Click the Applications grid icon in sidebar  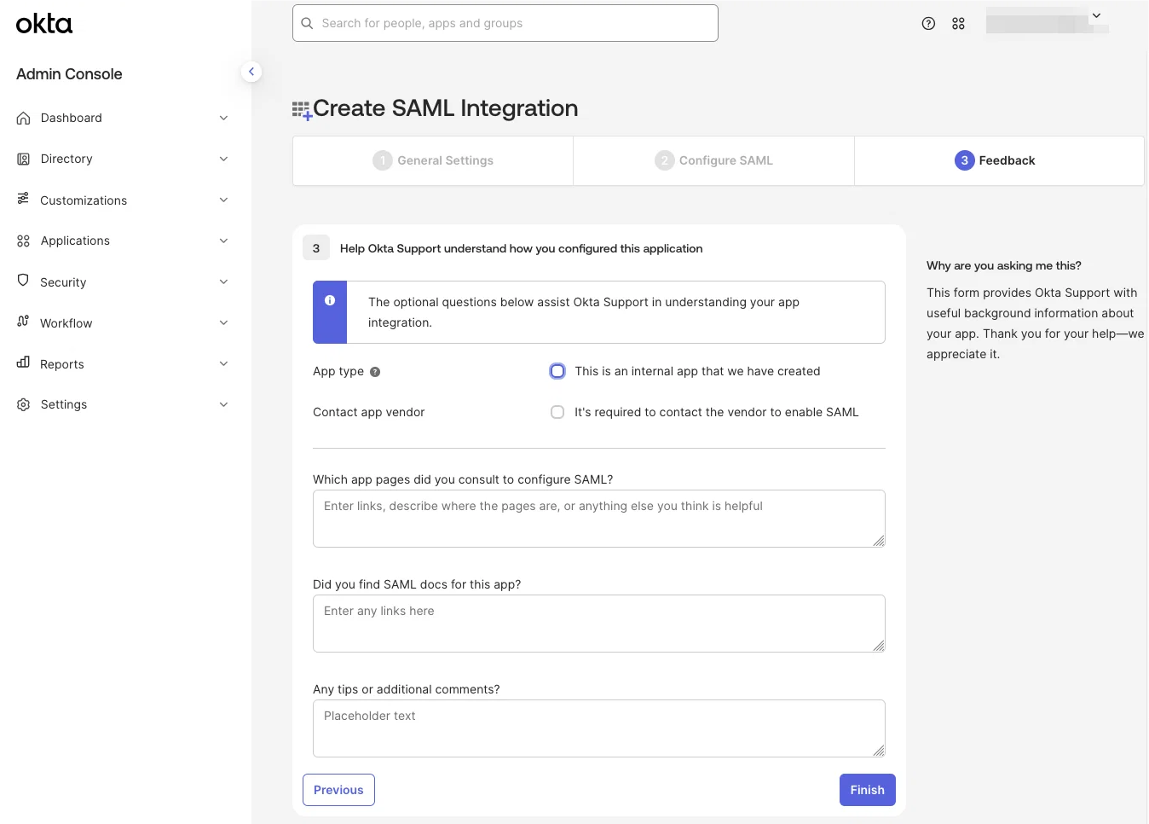pos(24,241)
